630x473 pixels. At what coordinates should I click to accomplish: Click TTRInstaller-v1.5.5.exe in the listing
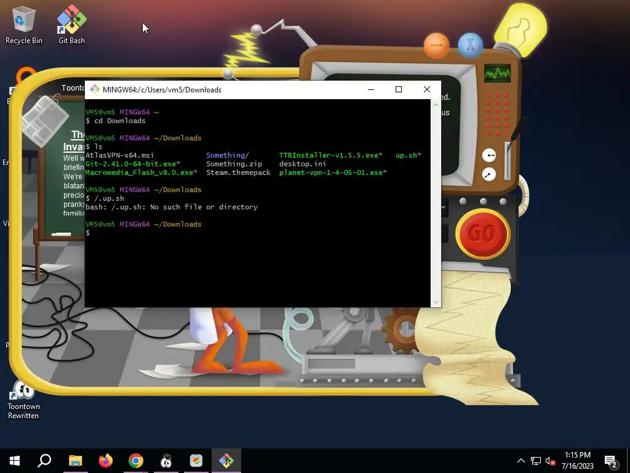330,155
